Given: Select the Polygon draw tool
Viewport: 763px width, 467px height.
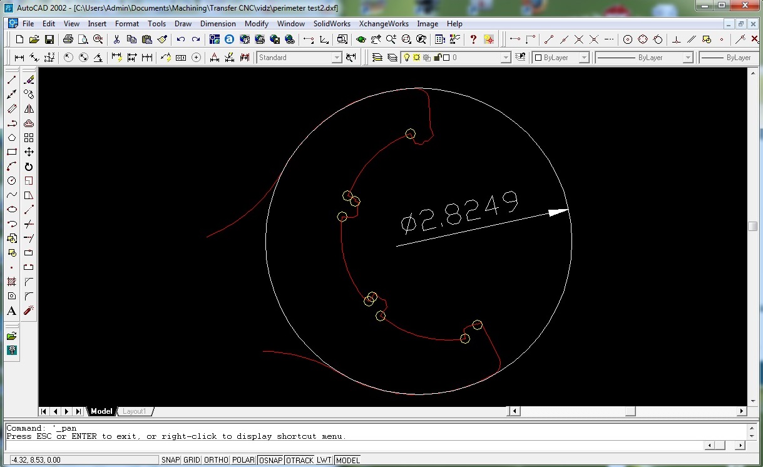Looking at the screenshot, I should [x=12, y=138].
